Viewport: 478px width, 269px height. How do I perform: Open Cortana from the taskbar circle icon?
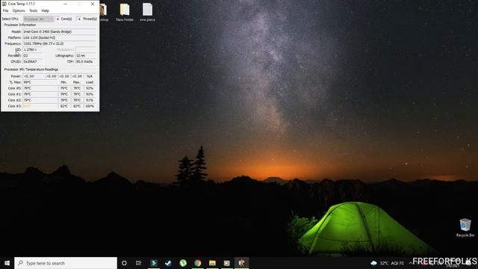click(124, 263)
